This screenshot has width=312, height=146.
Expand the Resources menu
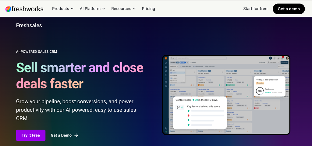coord(123,9)
